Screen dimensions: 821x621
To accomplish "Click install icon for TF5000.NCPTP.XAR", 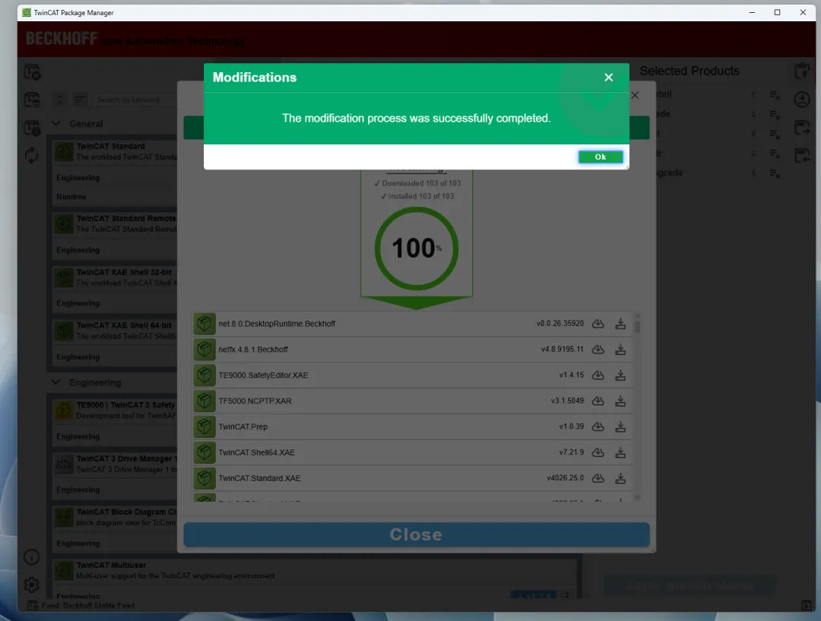I will click(620, 401).
